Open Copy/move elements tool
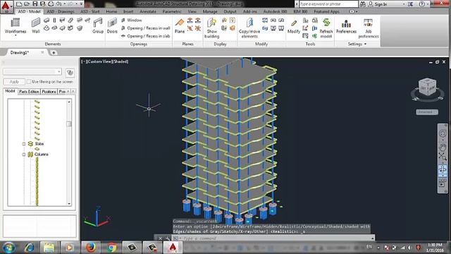451x254 pixels. click(x=249, y=28)
